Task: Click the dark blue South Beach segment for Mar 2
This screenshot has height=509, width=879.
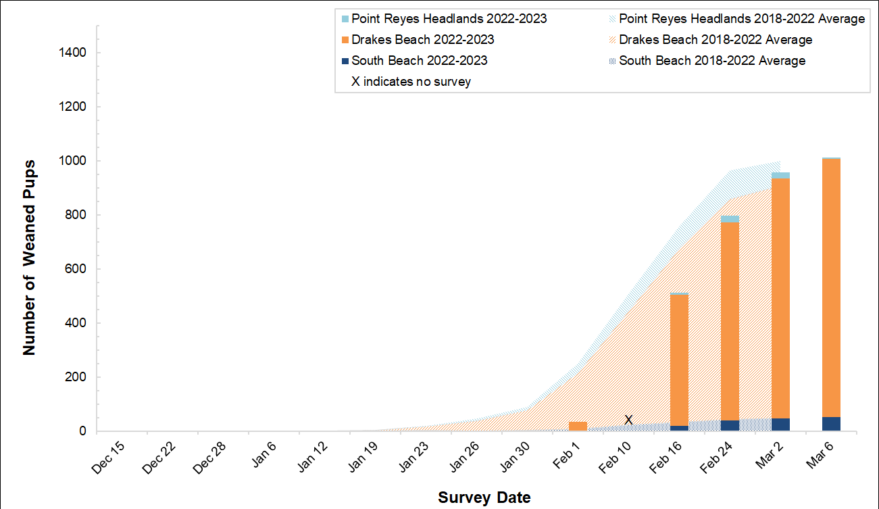Action: (780, 425)
